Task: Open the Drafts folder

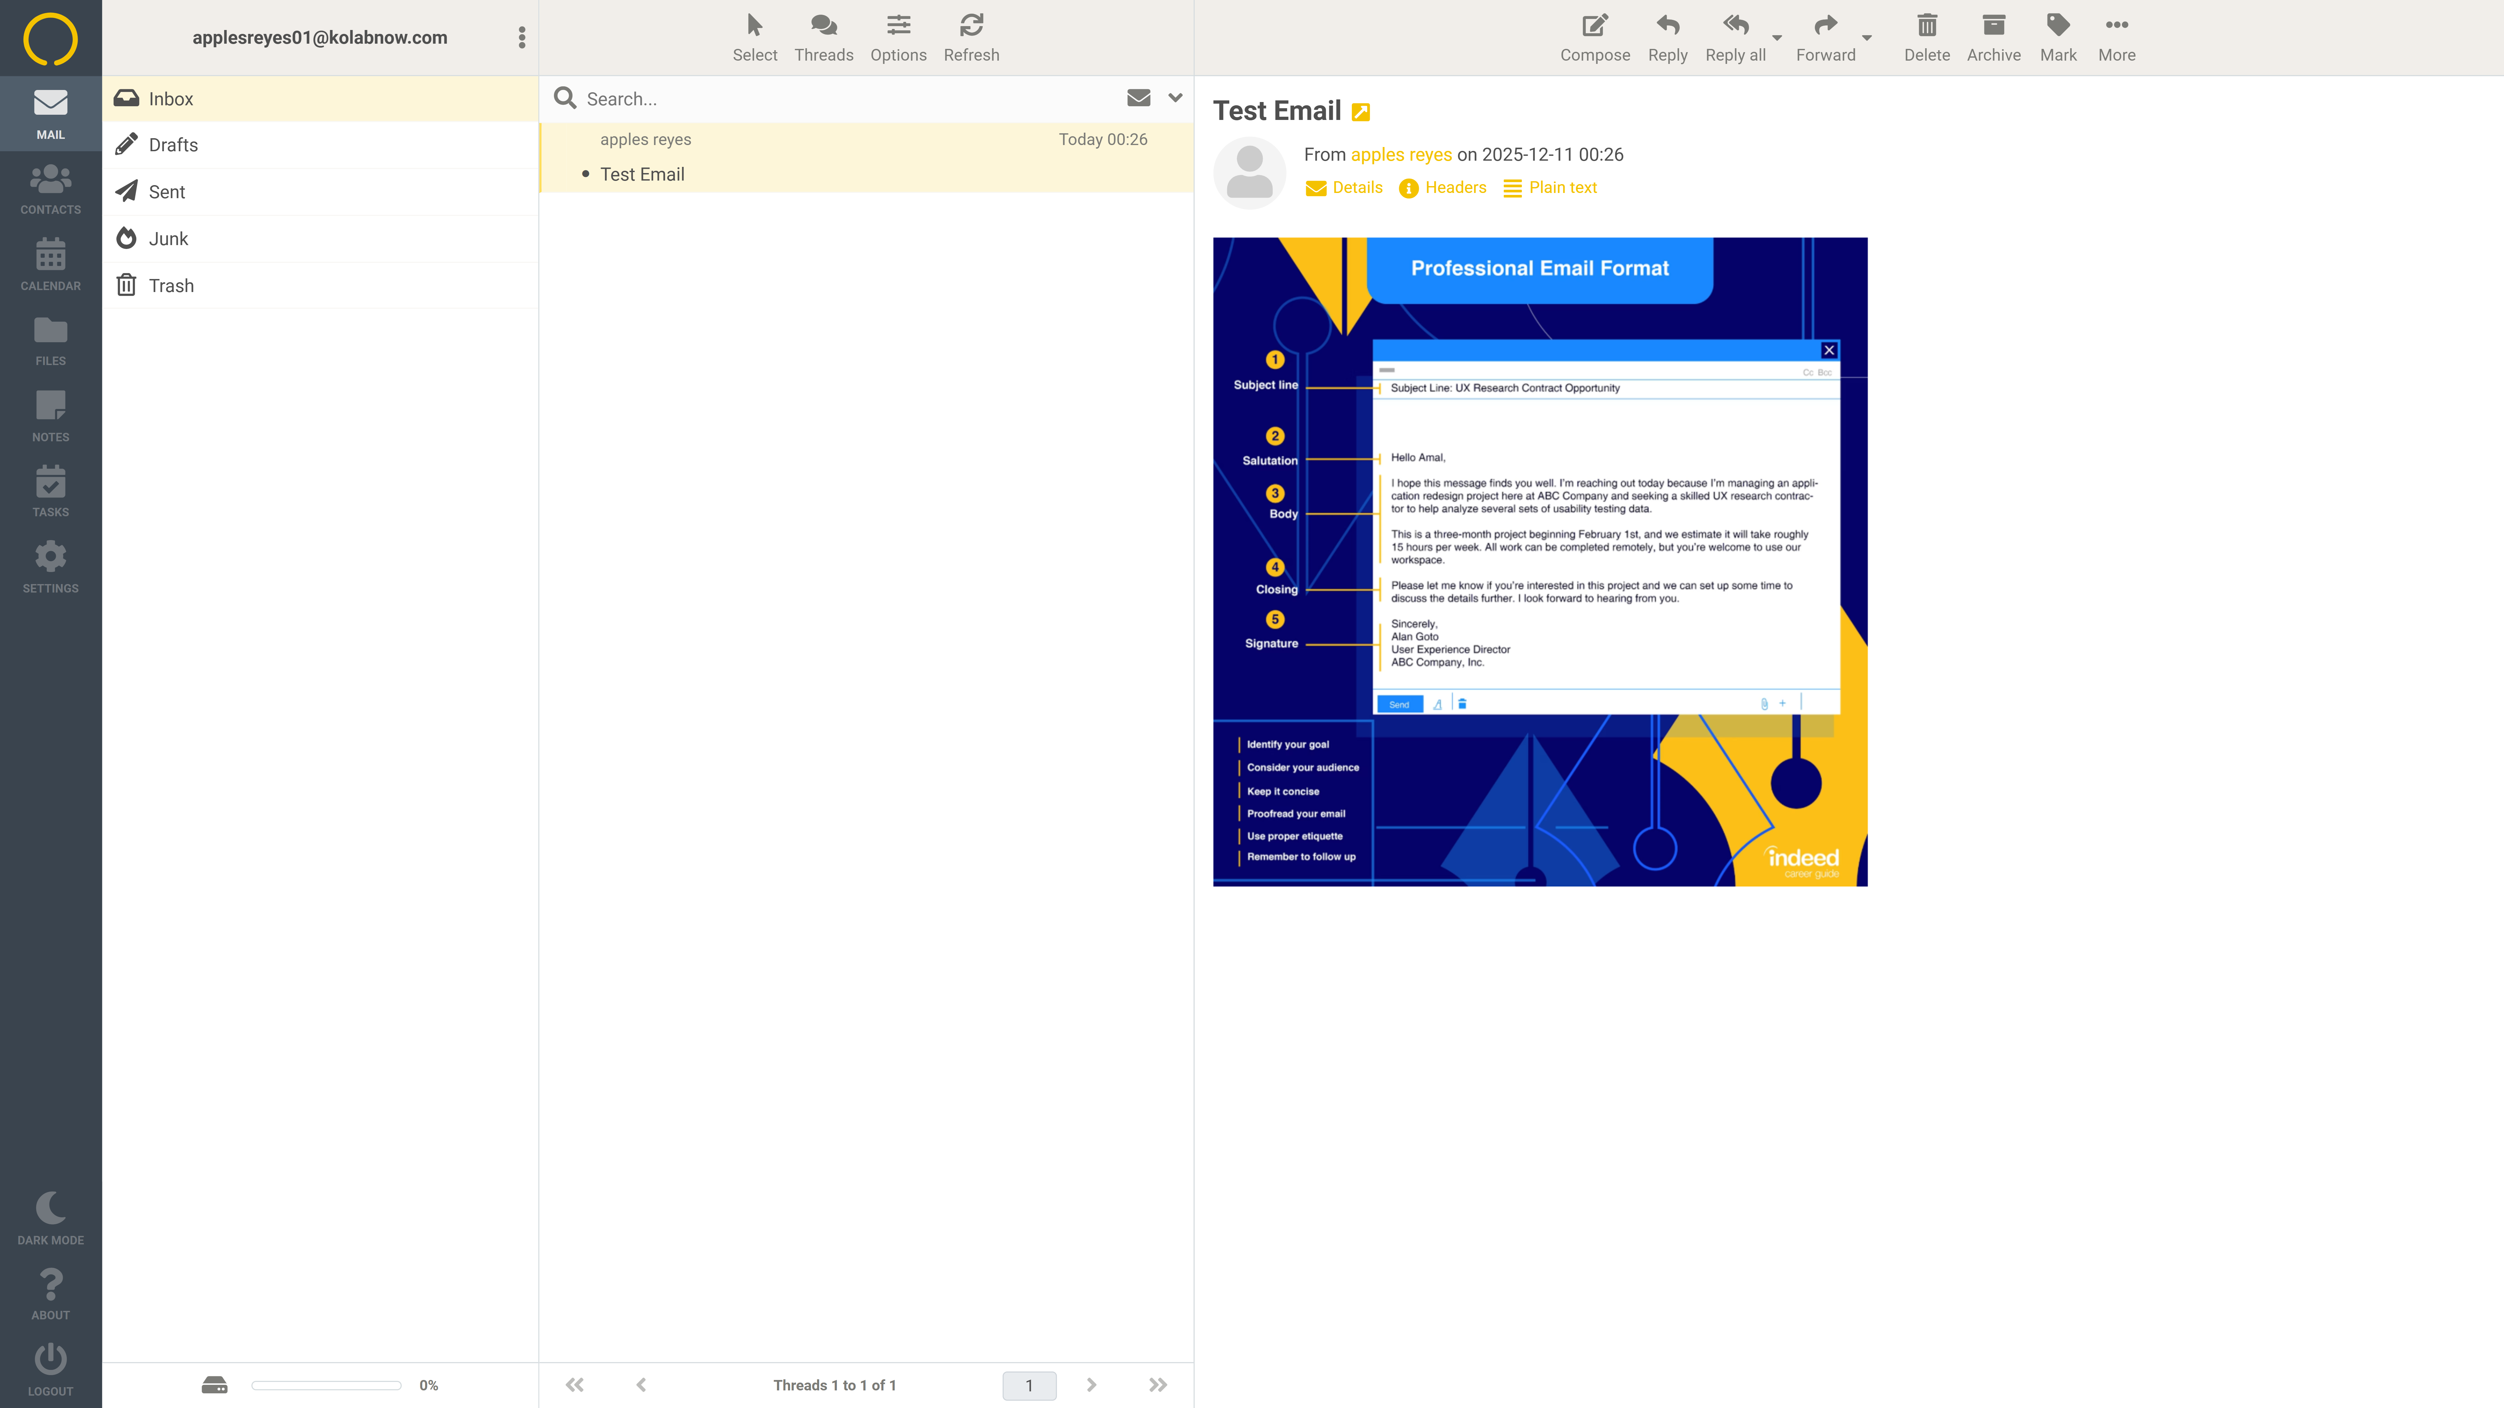Action: point(173,145)
